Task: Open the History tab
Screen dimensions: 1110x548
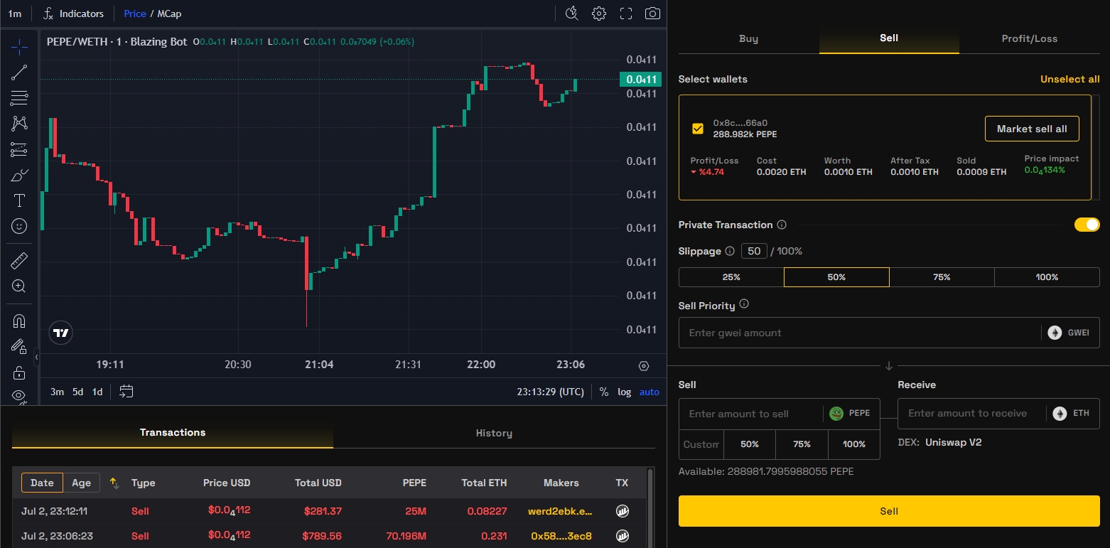Action: tap(494, 433)
